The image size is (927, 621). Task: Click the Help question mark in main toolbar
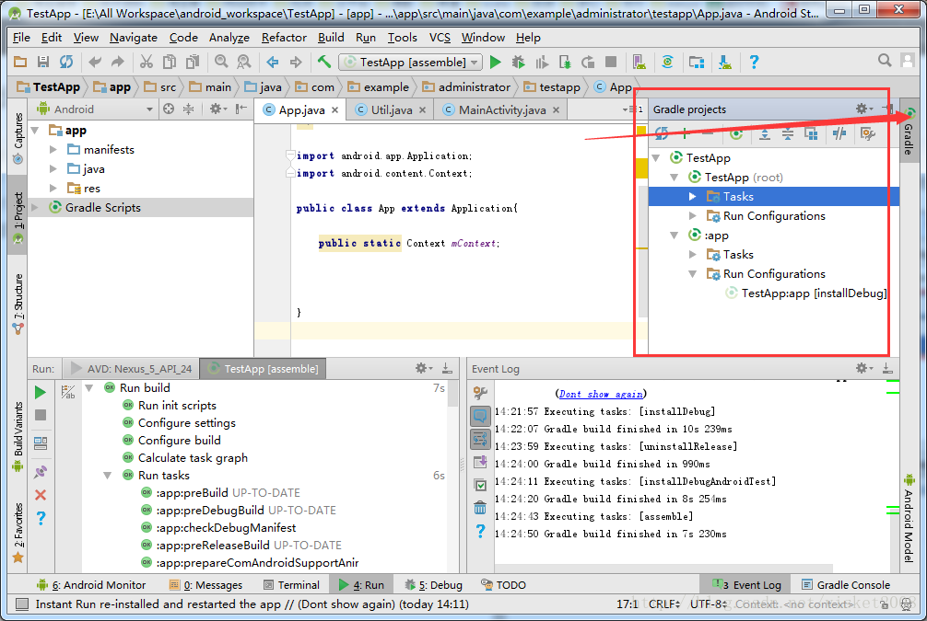click(754, 62)
